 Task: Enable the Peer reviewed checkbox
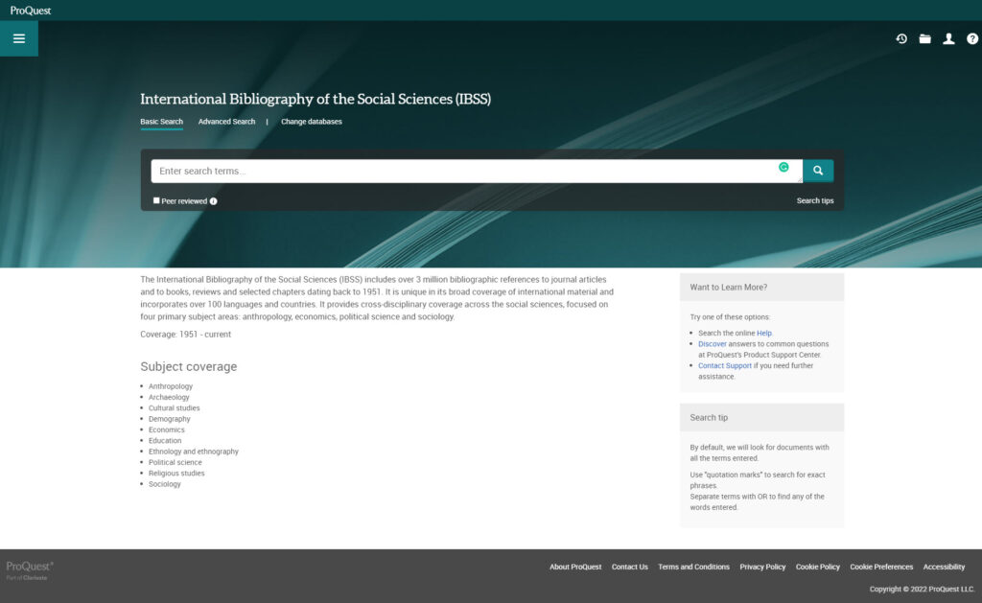156,200
